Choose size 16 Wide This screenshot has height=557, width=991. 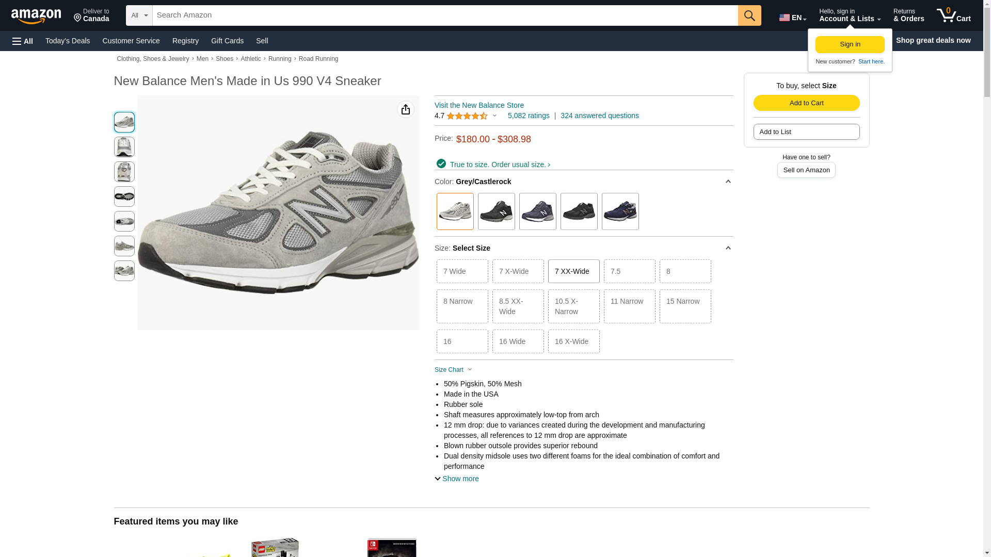pos(518,341)
